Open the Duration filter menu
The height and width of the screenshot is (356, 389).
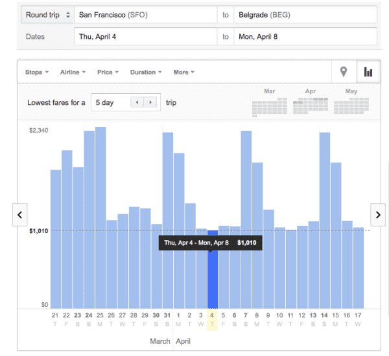[x=146, y=72]
